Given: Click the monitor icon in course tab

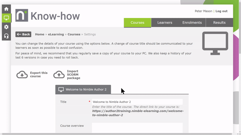Looking at the screenshot, I should (x=61, y=89).
